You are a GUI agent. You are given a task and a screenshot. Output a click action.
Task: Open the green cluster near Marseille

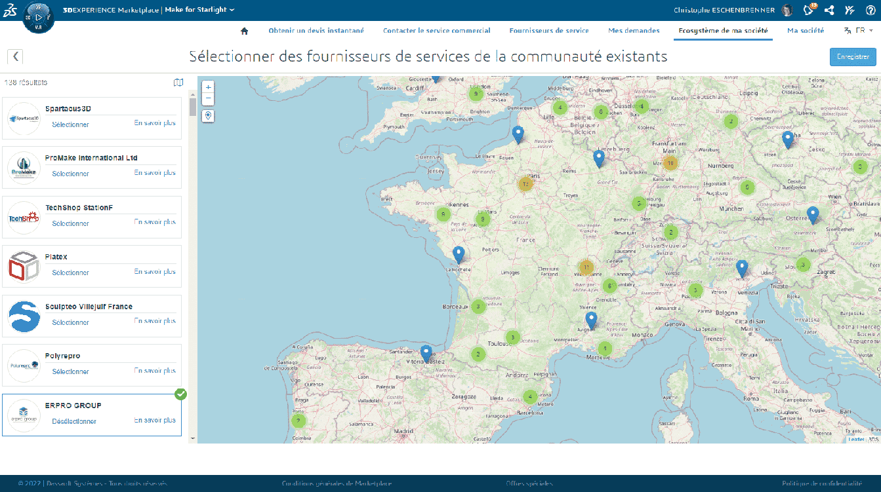tap(604, 349)
